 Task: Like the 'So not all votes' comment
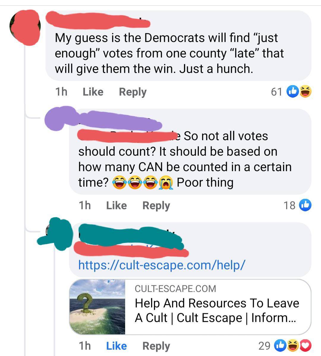pyautogui.click(x=117, y=205)
